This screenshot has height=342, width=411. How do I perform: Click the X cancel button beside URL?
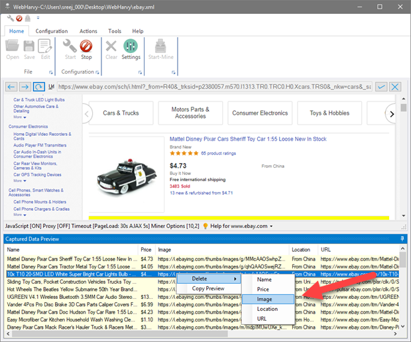point(396,87)
